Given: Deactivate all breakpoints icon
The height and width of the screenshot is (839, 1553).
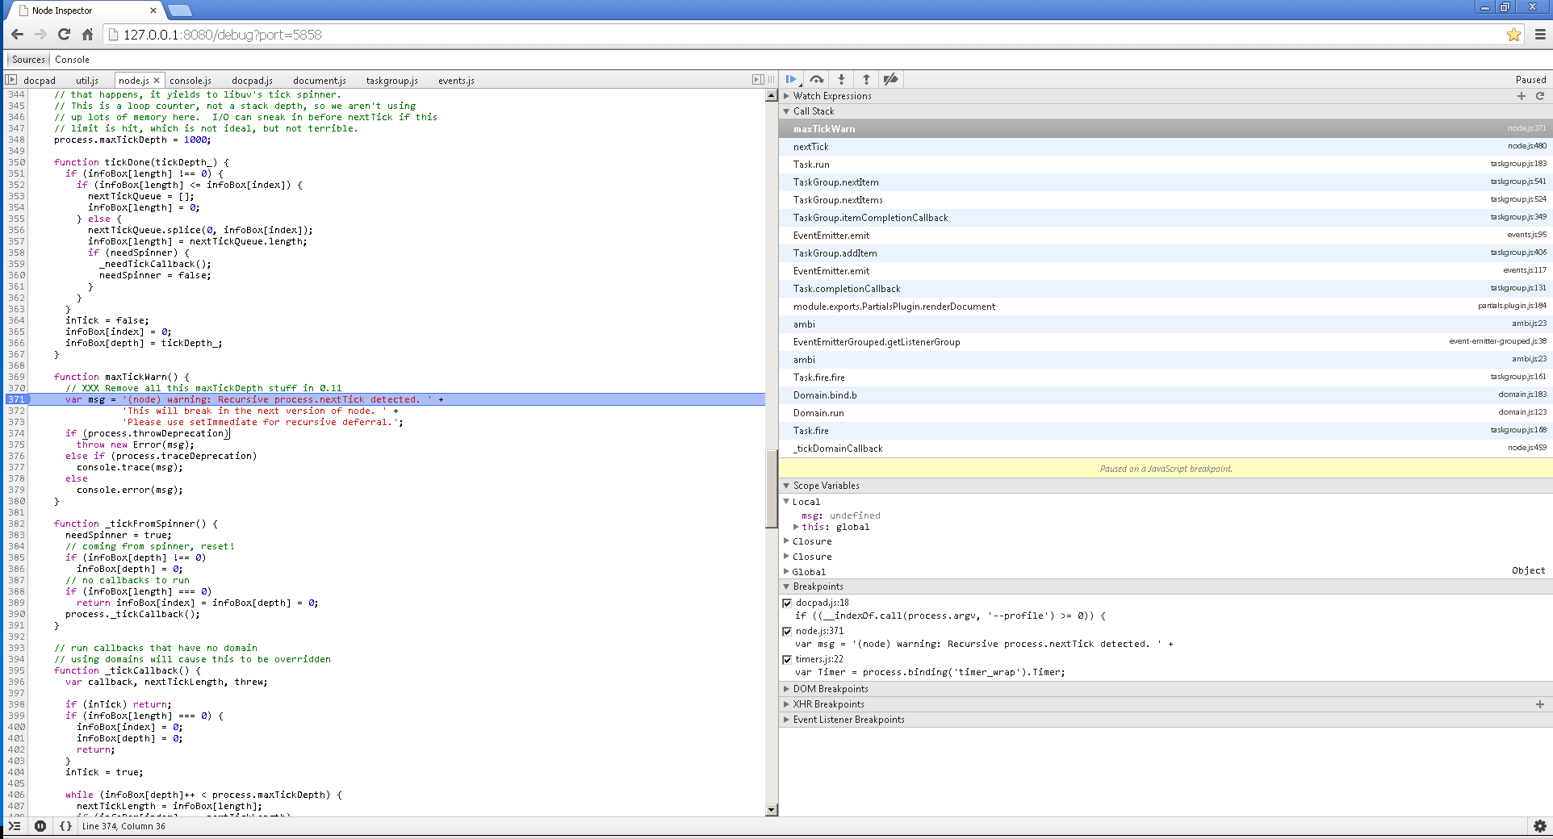Looking at the screenshot, I should click(x=891, y=79).
